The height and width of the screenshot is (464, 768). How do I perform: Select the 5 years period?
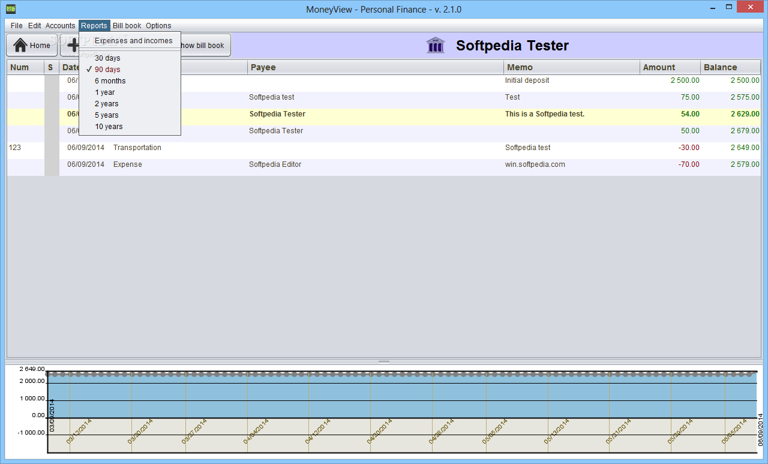[130, 115]
